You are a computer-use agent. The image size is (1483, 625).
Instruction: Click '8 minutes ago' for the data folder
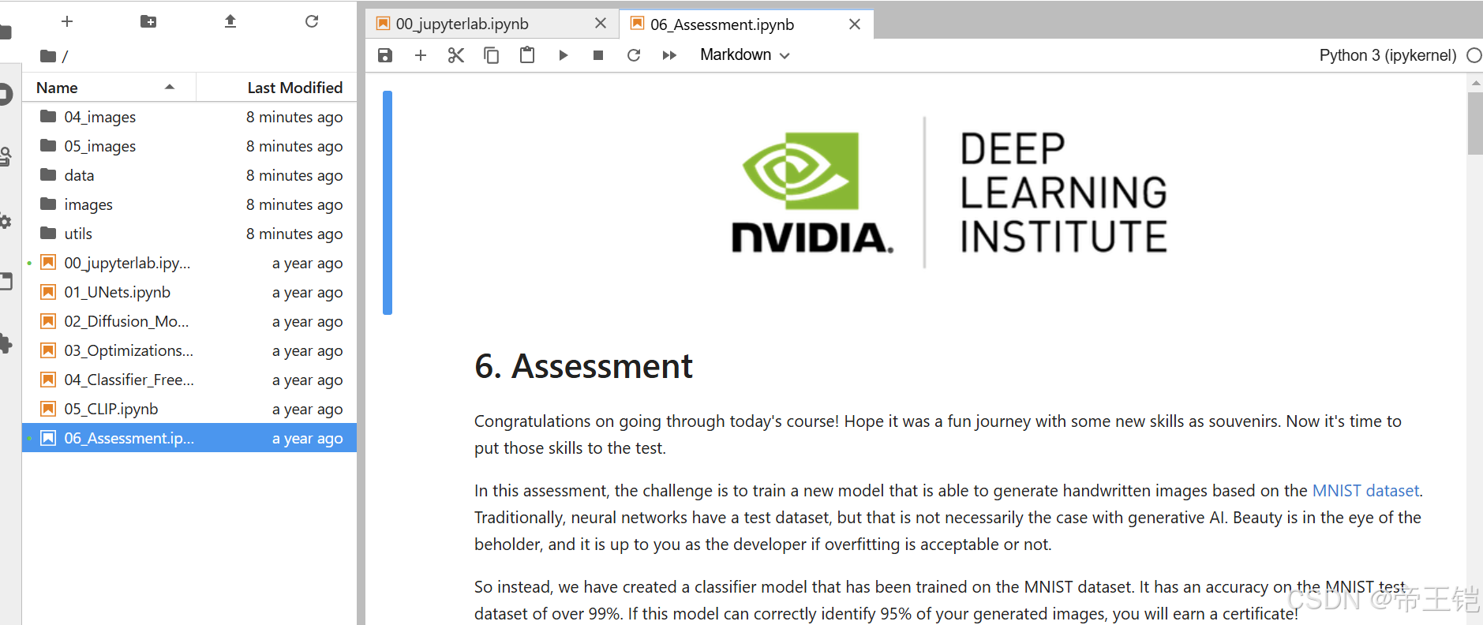coord(294,175)
